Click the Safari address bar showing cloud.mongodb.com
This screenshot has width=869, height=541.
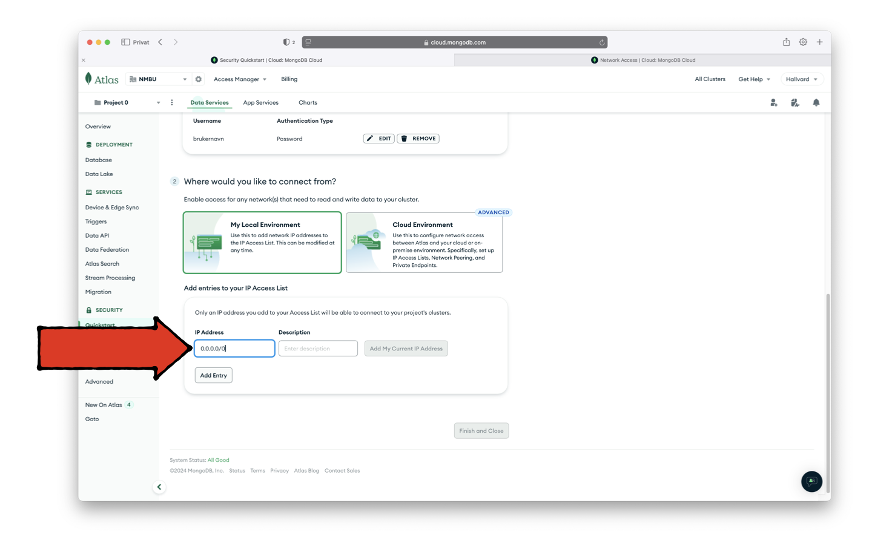pos(455,42)
